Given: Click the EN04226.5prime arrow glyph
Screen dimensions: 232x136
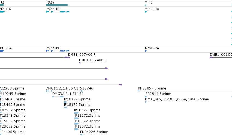Looking at the screenshot, I should coord(81,135).
